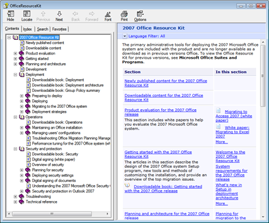This screenshot has height=223, width=269.
Task: Click book icon for Deployment strategies
Action: pyautogui.click(x=28, y=112)
